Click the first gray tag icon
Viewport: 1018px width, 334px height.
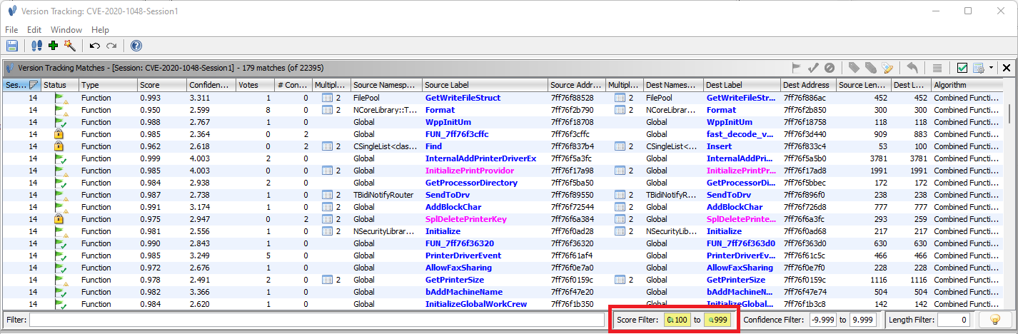click(x=854, y=68)
